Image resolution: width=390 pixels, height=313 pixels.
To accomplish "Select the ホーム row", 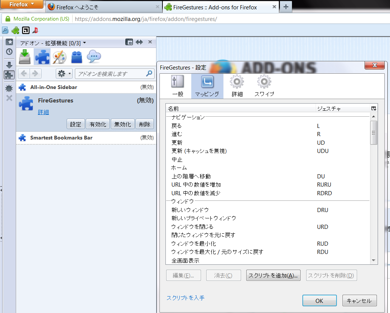I will pyautogui.click(x=268, y=168).
